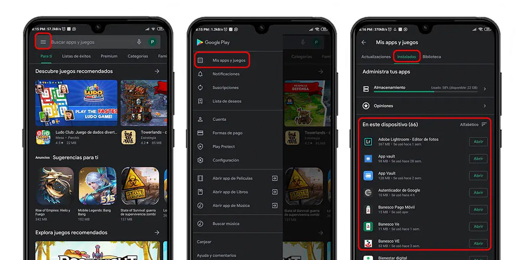Tap the Towerlands app icon on the left phone

128,137
